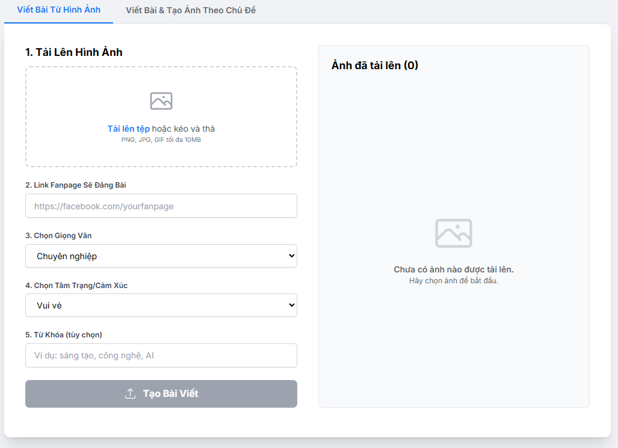Expand the Chọn Tâm Trạng/Cảm Xúc dropdown
The height and width of the screenshot is (448, 618).
point(161,305)
